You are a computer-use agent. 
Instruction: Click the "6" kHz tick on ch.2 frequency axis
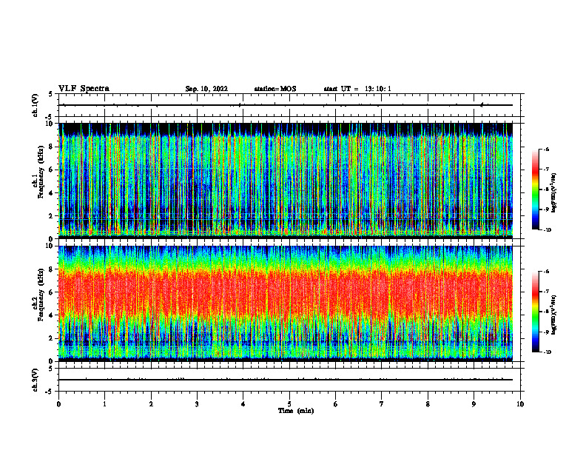point(52,292)
